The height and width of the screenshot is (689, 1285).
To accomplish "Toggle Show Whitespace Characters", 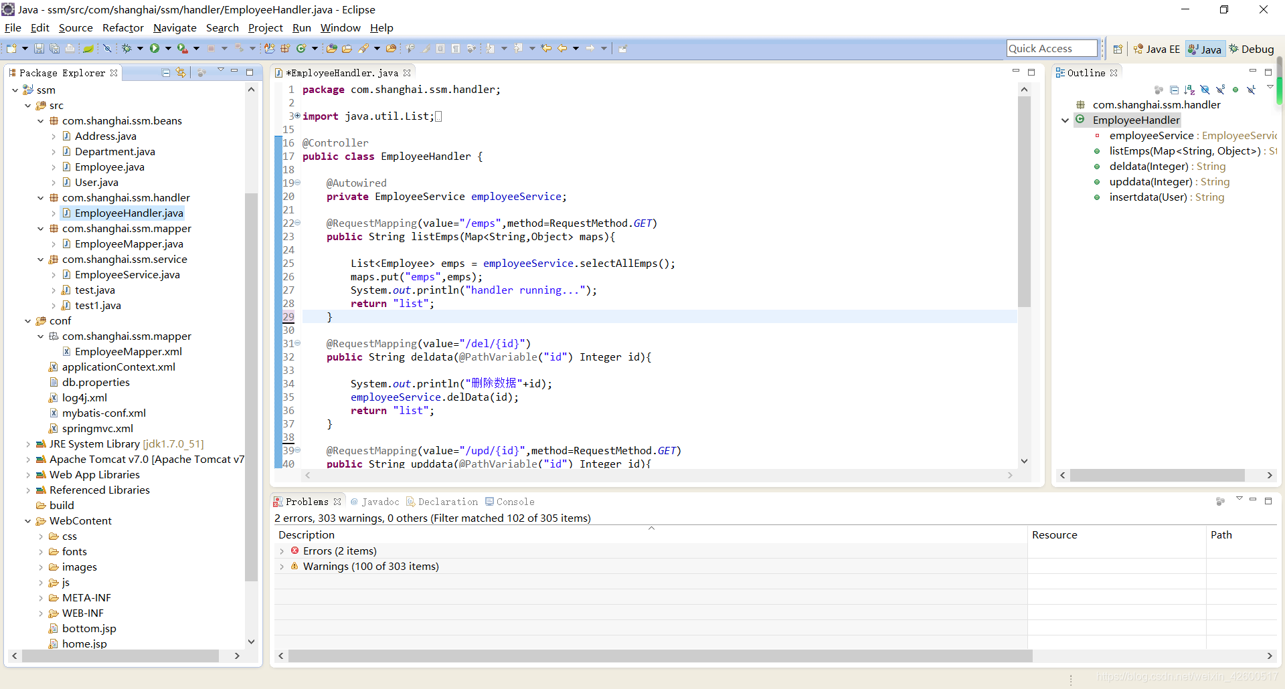I will tap(456, 48).
